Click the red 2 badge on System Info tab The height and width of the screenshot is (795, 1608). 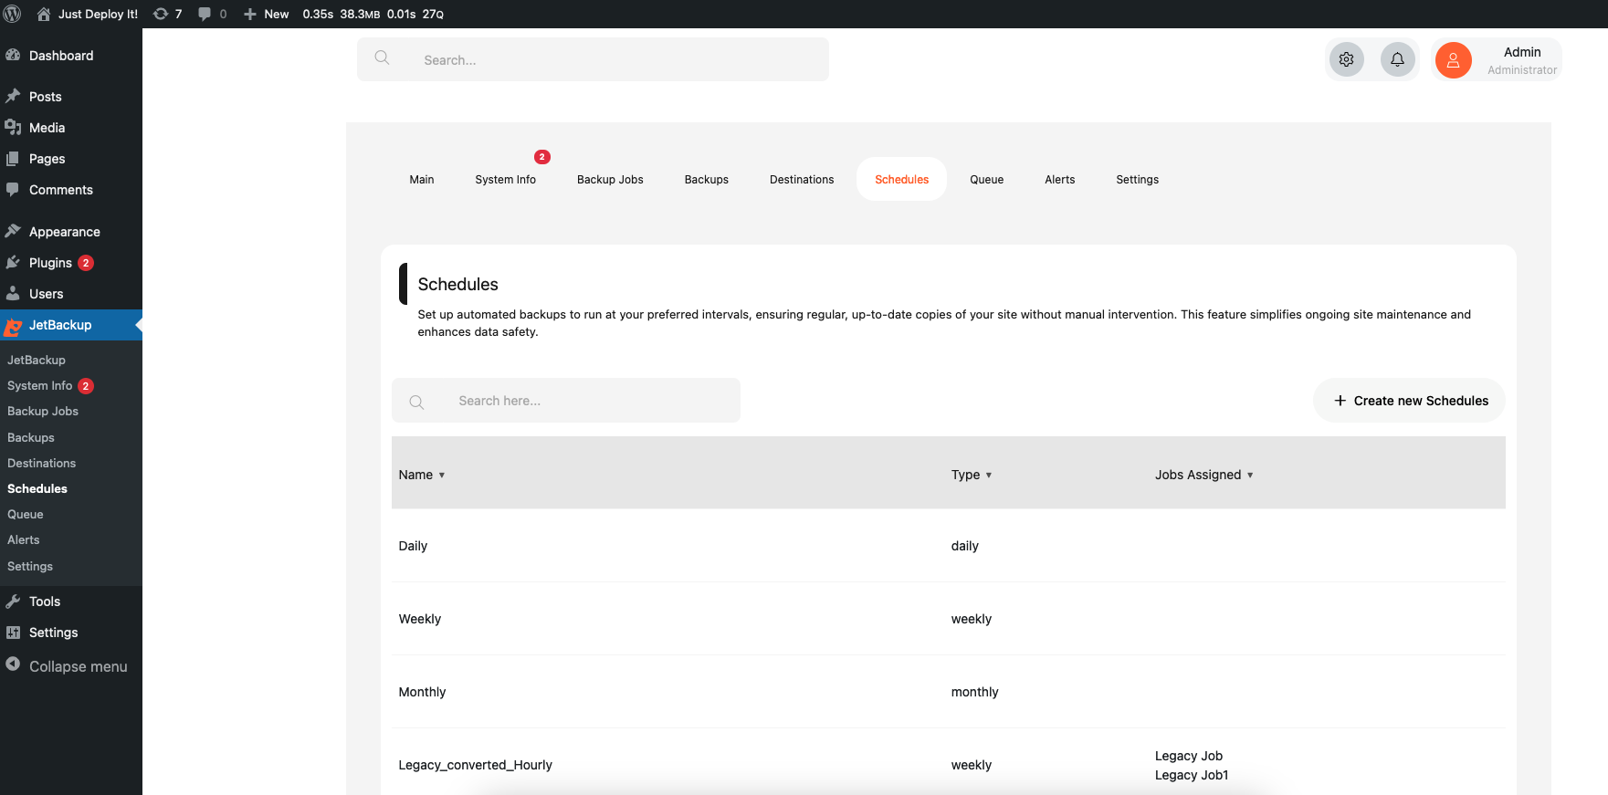click(541, 157)
